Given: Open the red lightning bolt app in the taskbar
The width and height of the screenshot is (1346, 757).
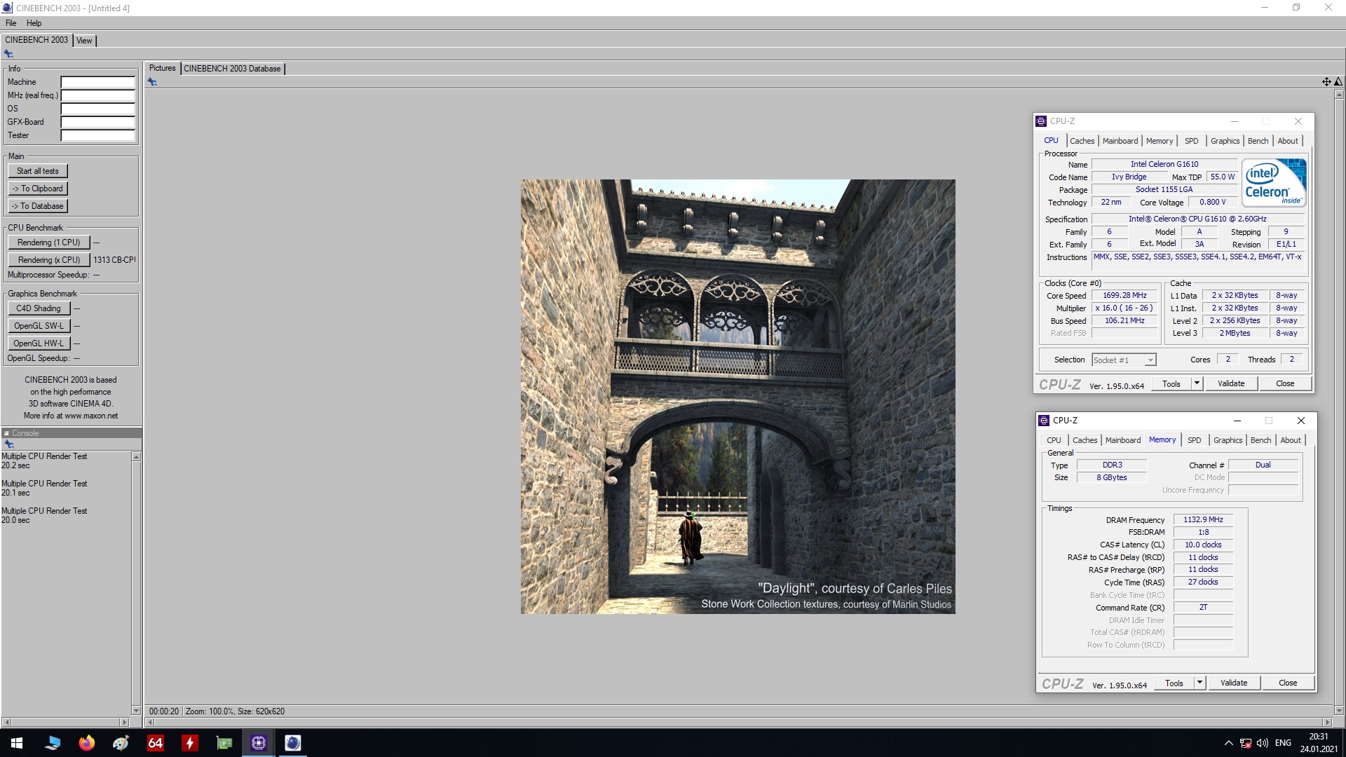Looking at the screenshot, I should coord(189,743).
